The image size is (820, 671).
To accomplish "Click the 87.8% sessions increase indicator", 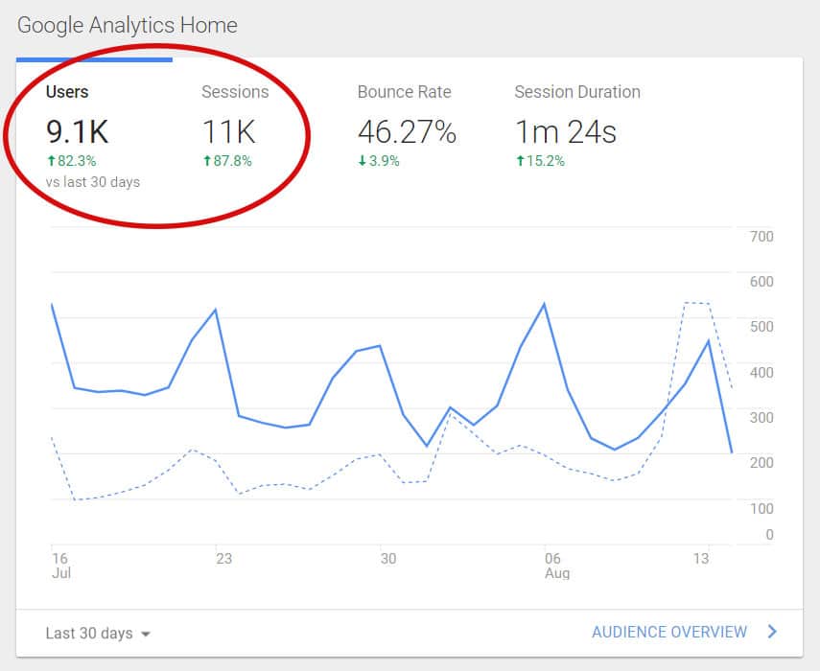I will coord(227,161).
